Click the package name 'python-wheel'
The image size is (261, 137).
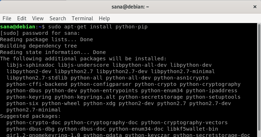[x=61, y=103]
